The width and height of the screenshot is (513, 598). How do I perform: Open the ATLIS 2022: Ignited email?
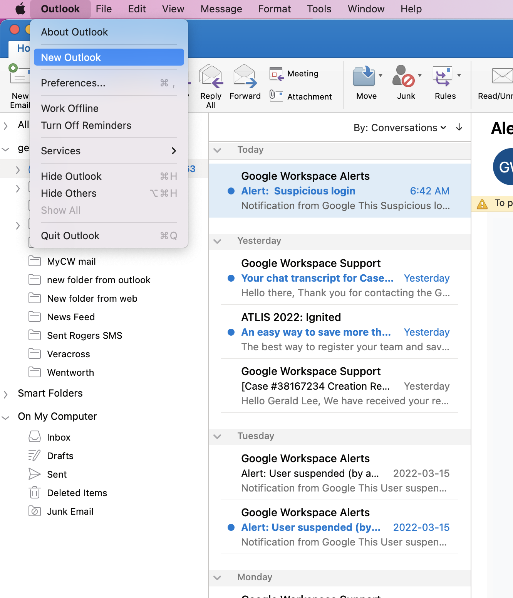[340, 332]
